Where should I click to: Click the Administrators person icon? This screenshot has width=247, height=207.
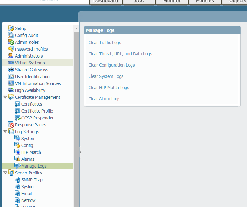click(x=11, y=56)
